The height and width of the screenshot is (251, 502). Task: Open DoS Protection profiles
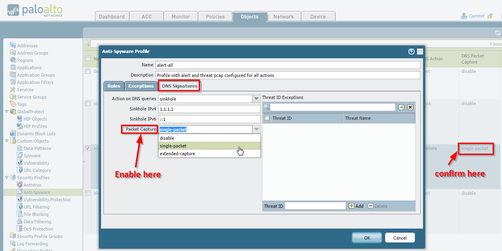click(x=38, y=229)
